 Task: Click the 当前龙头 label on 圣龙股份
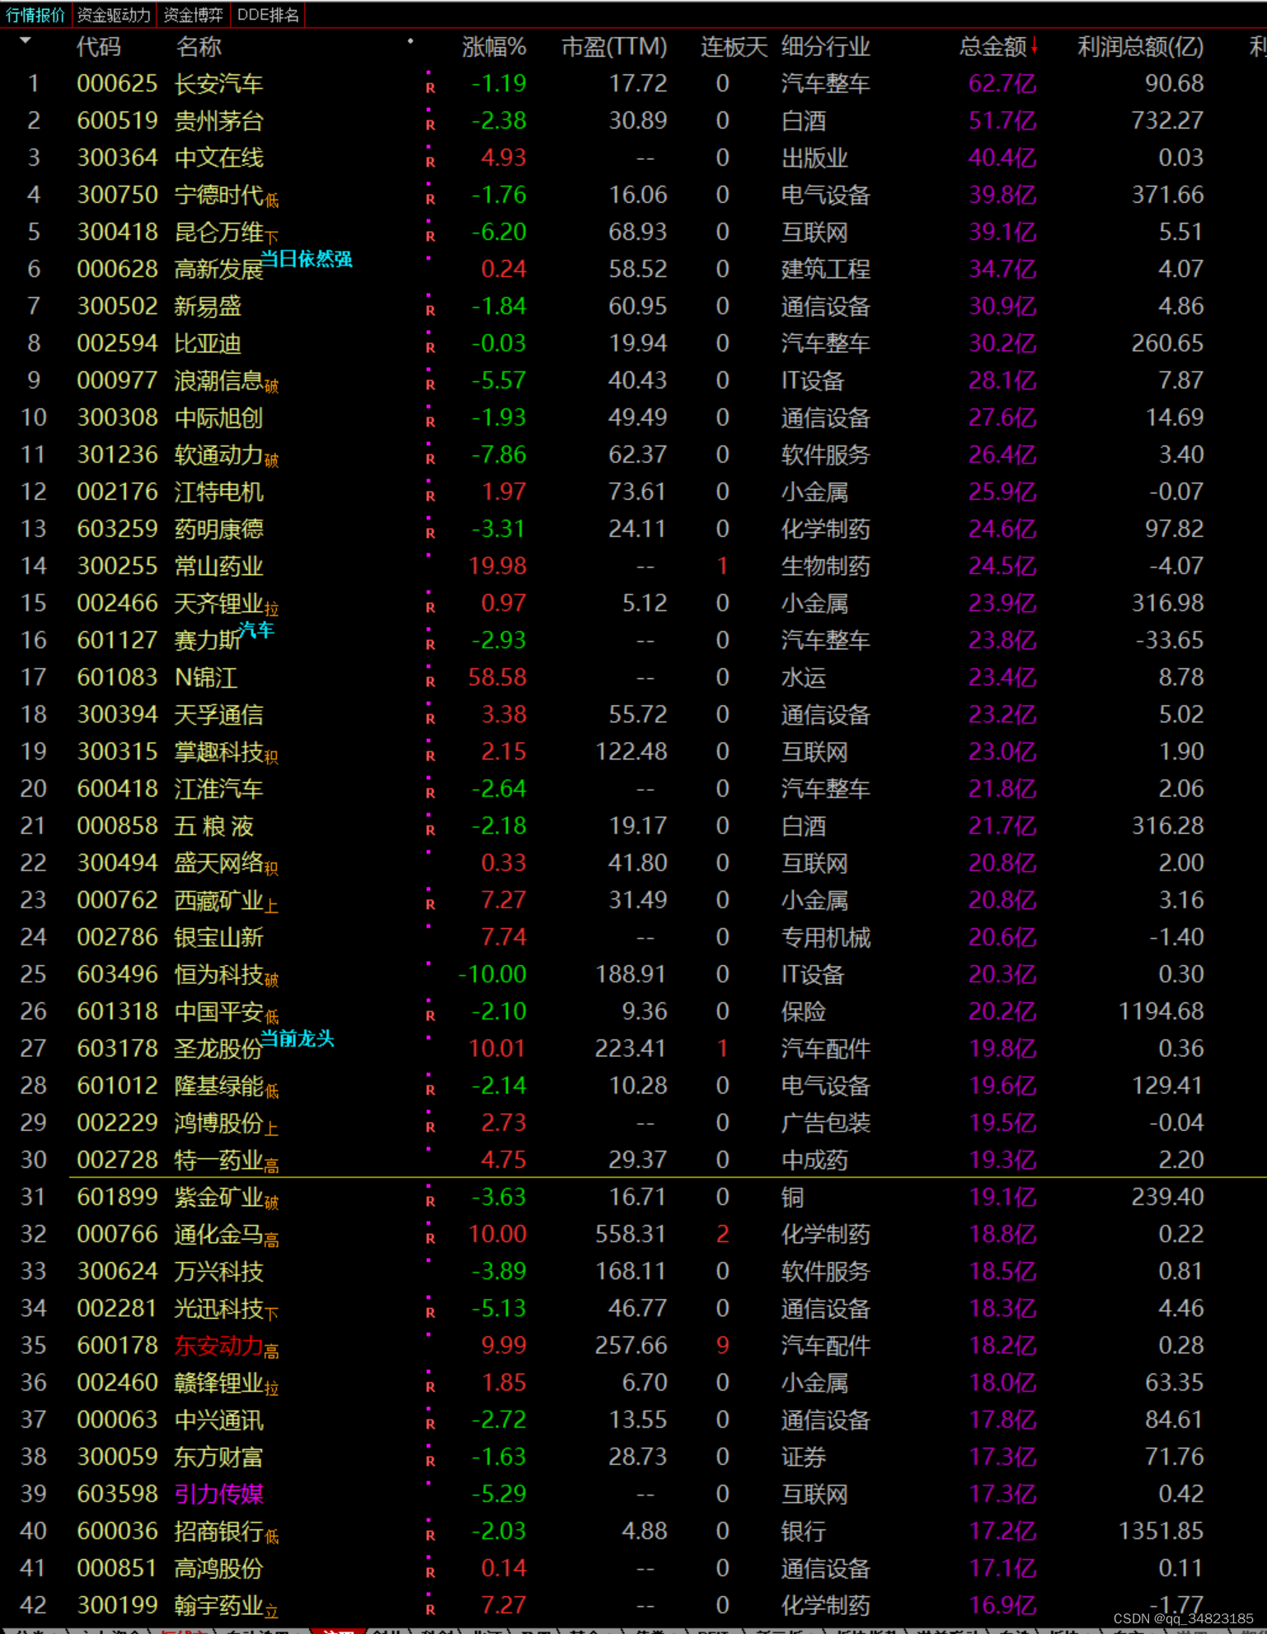click(x=298, y=1038)
